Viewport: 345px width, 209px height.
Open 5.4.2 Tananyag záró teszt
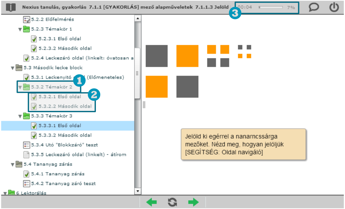point(64,183)
